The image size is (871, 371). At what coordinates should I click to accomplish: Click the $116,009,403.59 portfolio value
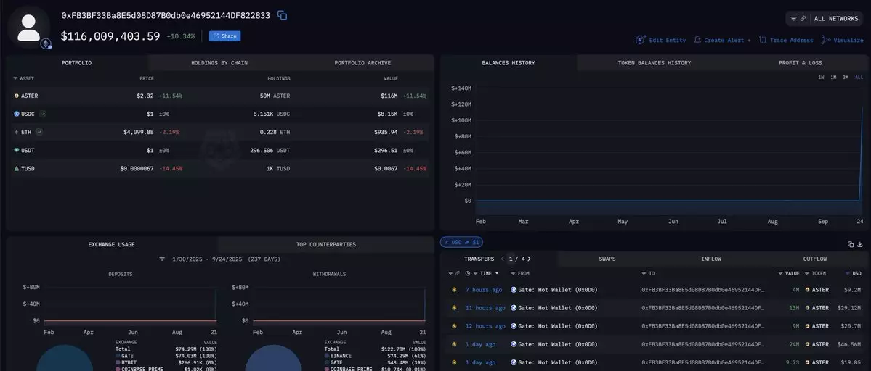110,36
